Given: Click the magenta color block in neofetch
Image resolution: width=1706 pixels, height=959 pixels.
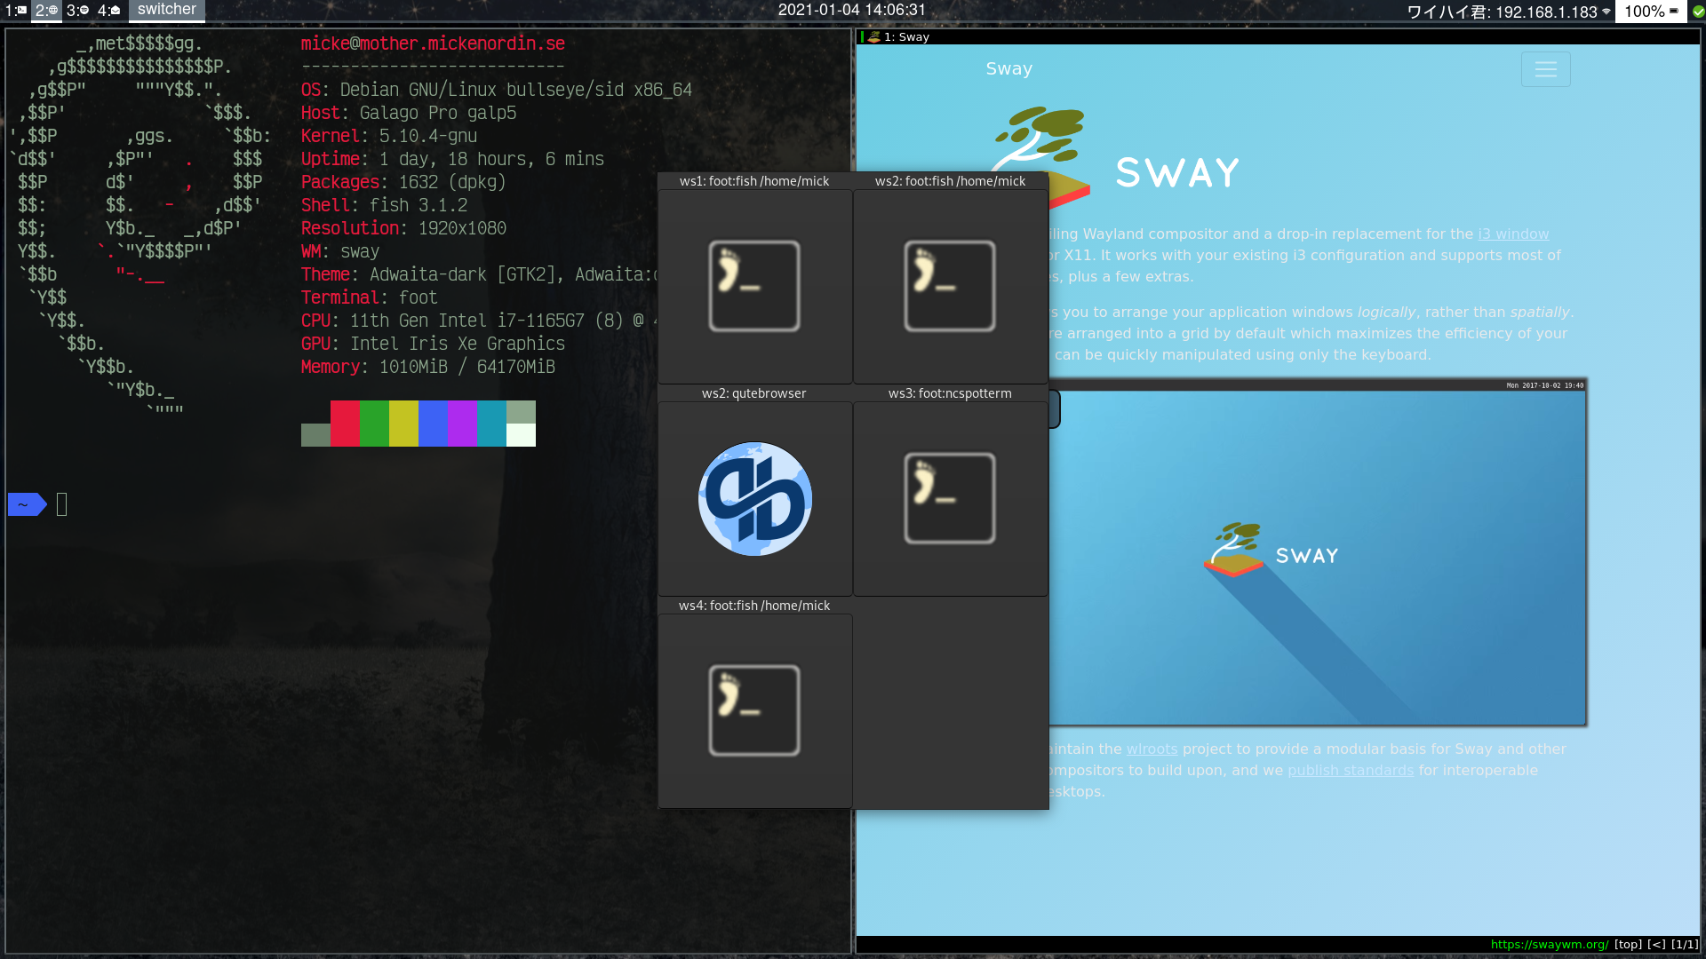Looking at the screenshot, I should click(x=462, y=424).
